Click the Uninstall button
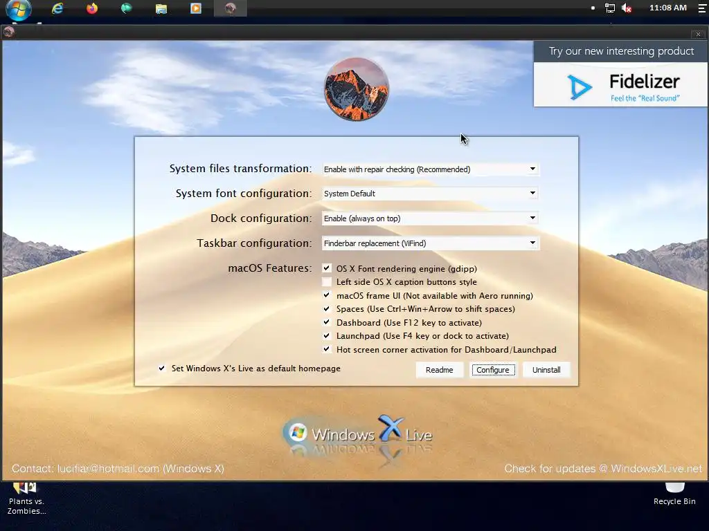The height and width of the screenshot is (531, 709). 546,370
